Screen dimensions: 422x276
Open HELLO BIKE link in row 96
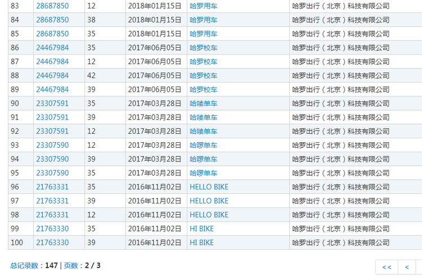click(209, 187)
